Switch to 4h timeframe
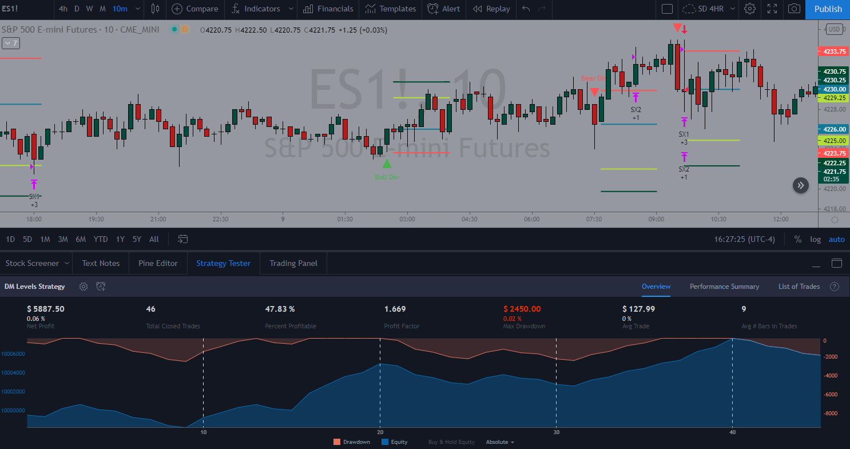The image size is (850, 449). point(63,9)
